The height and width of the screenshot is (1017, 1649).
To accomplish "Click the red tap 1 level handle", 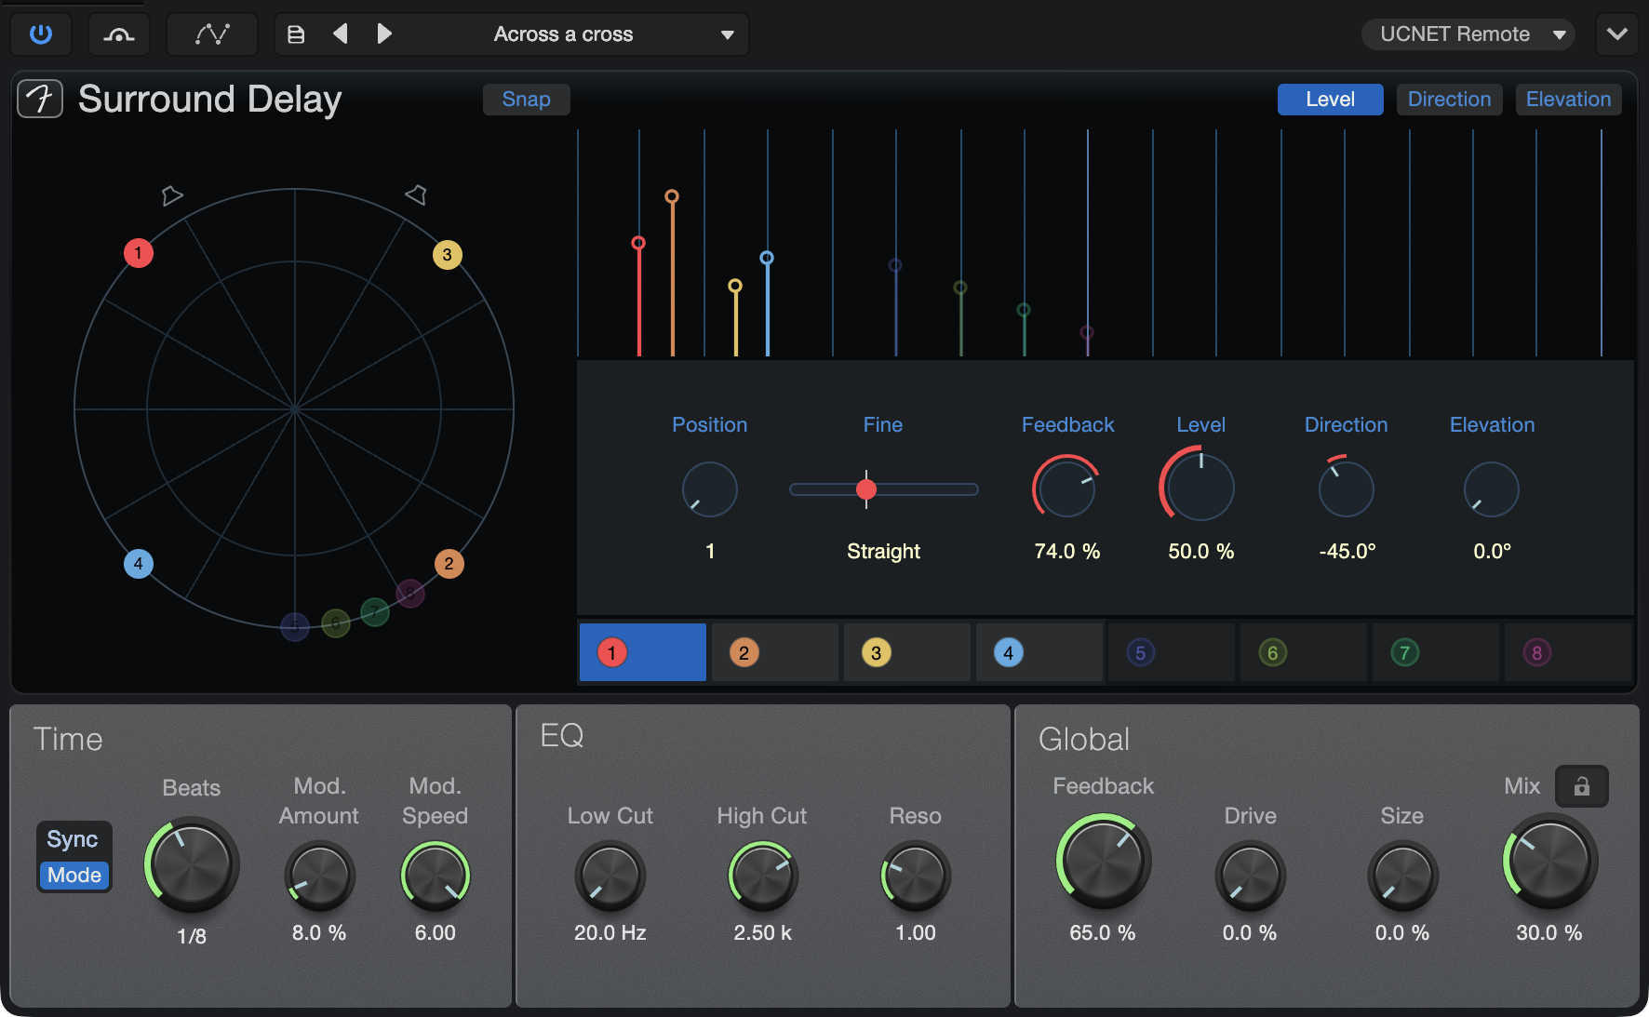I will [638, 243].
